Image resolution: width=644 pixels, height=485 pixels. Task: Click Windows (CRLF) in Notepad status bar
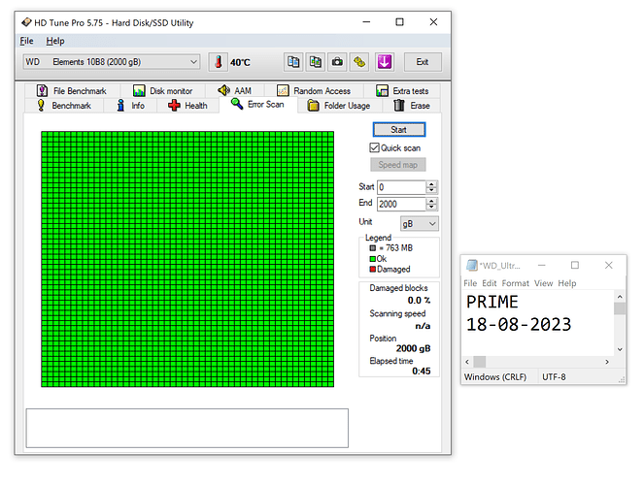pyautogui.click(x=495, y=376)
